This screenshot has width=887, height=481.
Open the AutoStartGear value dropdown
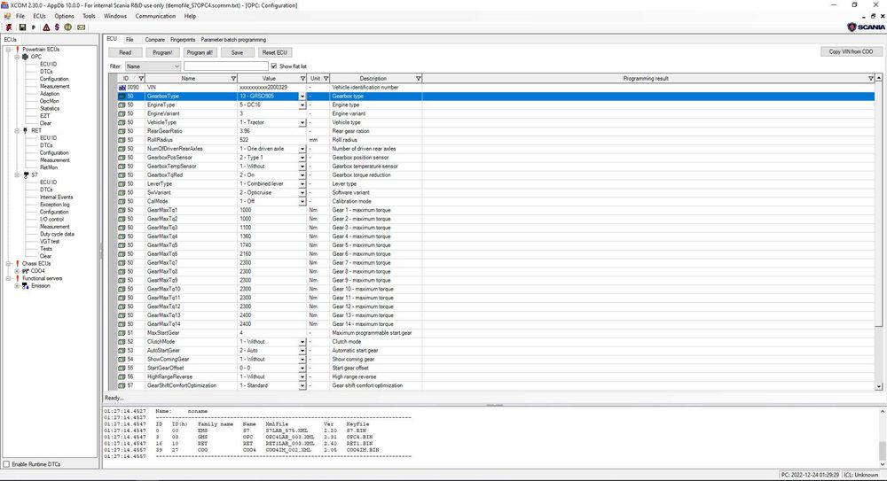click(302, 351)
